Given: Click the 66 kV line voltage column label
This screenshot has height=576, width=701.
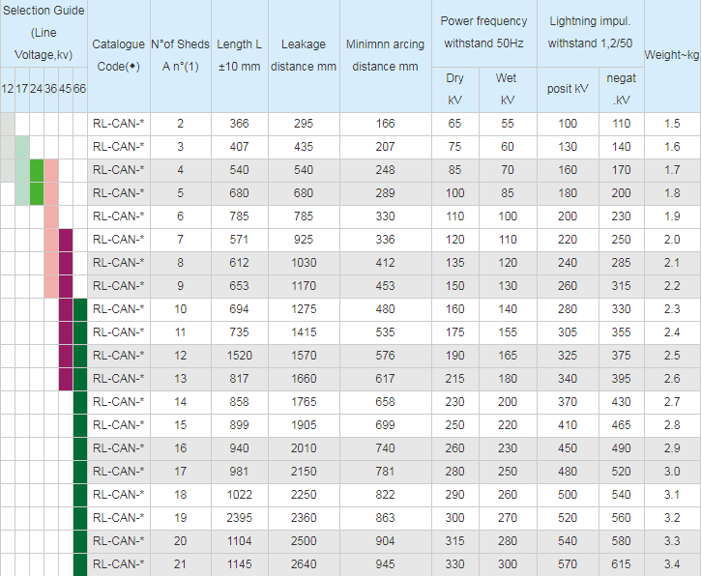Looking at the screenshot, I should pos(79,89).
